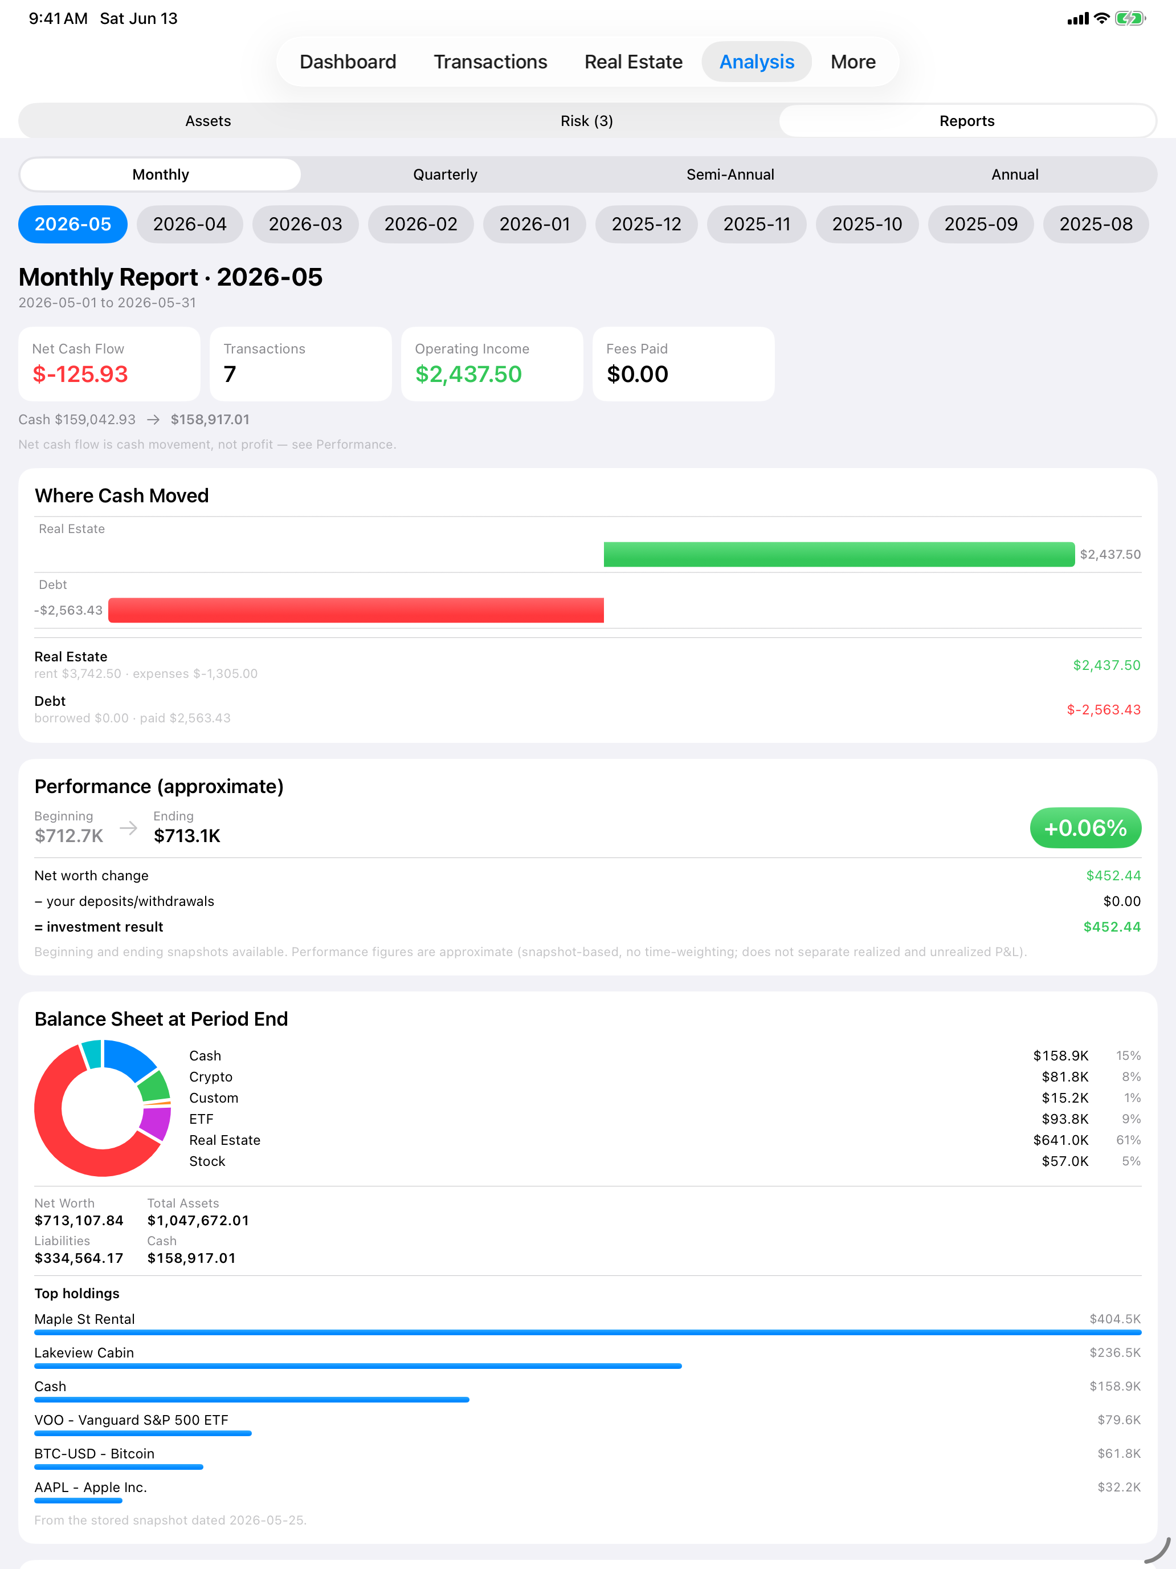Select the Crypto allocation row
The image size is (1176, 1569).
(x=664, y=1077)
